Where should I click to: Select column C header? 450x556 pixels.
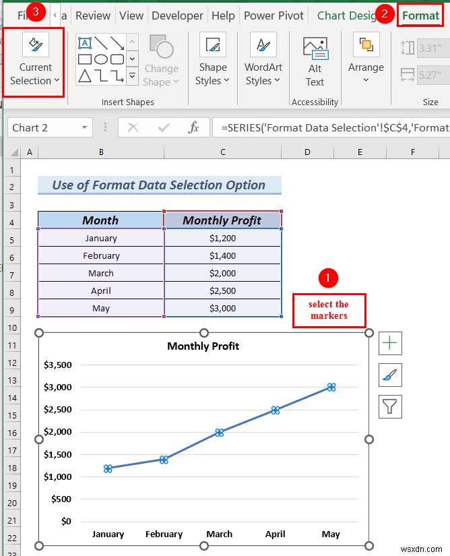(222, 152)
